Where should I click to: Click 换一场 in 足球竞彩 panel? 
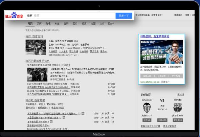click(x=181, y=94)
